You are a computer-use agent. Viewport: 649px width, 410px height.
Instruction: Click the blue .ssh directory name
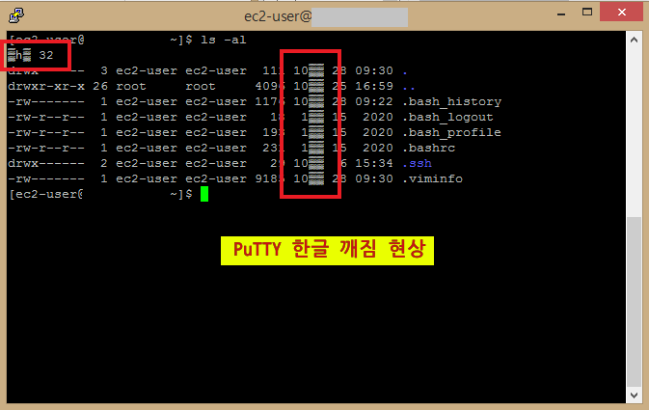click(x=418, y=163)
